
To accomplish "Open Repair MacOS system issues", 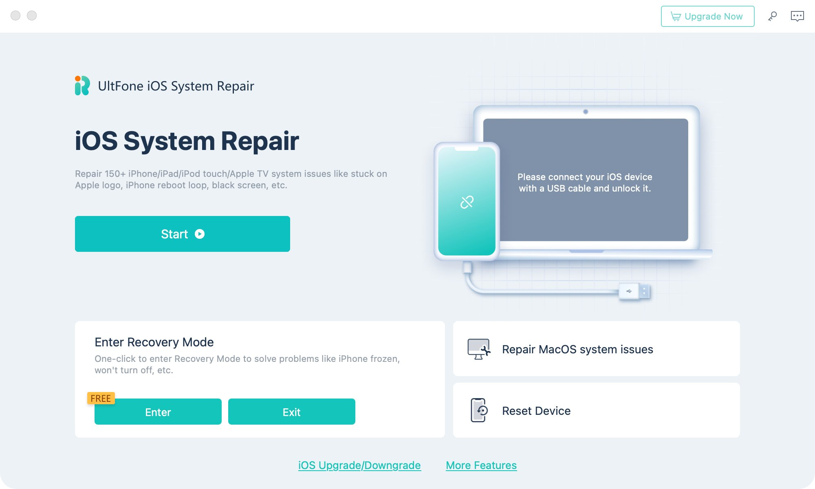I will click(597, 349).
